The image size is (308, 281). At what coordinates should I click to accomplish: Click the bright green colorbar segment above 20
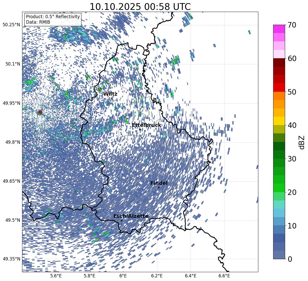click(279, 188)
